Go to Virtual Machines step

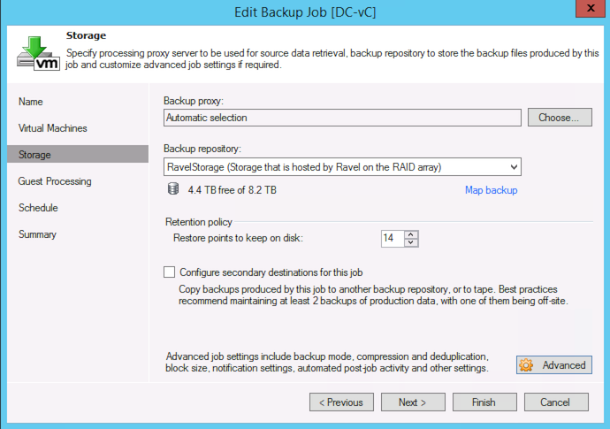click(x=53, y=128)
